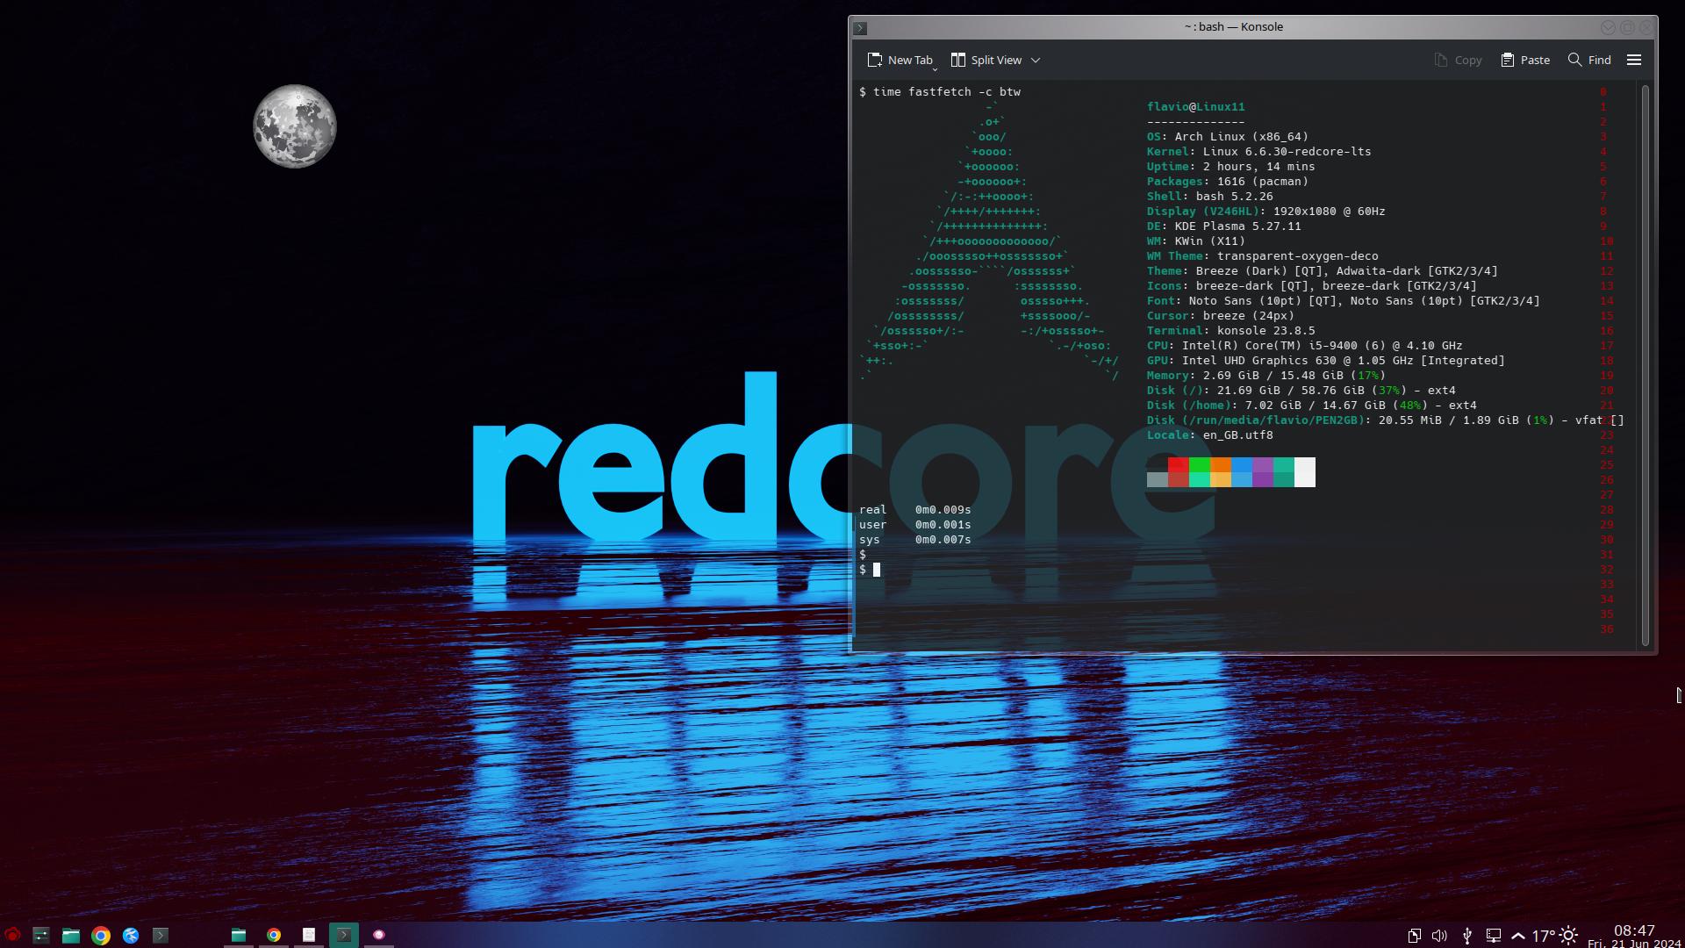Open the volume tray icon
Image resolution: width=1685 pixels, height=948 pixels.
pyautogui.click(x=1439, y=936)
